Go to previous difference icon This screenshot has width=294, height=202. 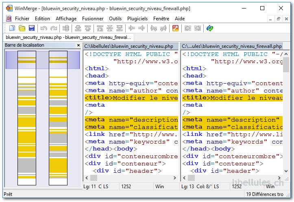pyautogui.click(x=88, y=28)
